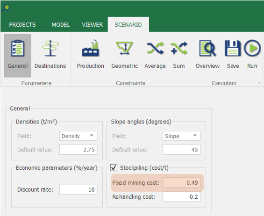The width and height of the screenshot is (264, 216).
Task: Switch to the MODEL tab
Action: coord(61,25)
